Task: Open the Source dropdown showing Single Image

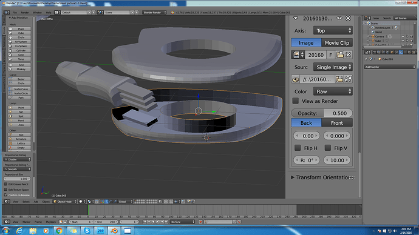Action: [x=333, y=67]
